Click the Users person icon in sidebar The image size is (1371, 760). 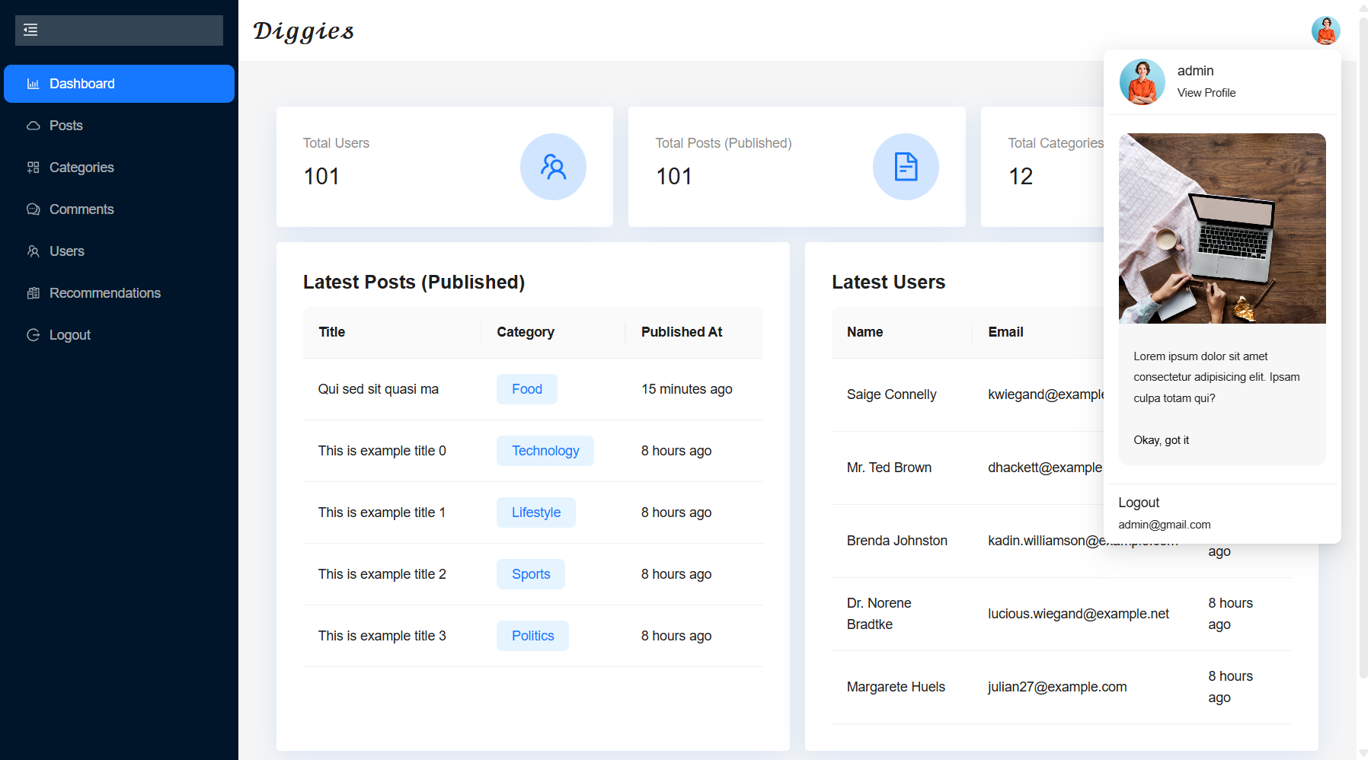coord(33,251)
